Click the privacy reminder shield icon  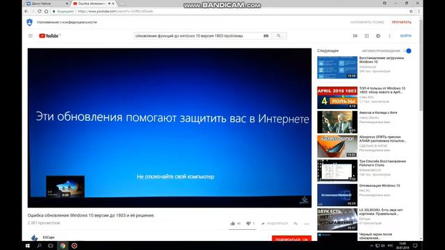29,22
